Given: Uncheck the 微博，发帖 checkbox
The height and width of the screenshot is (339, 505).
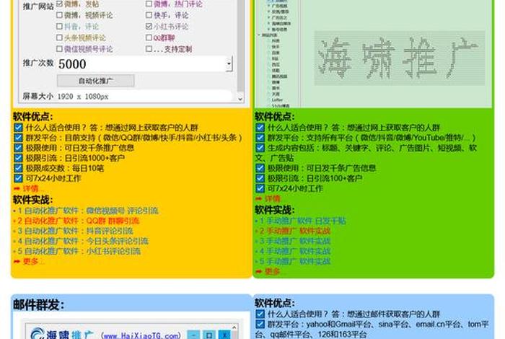Looking at the screenshot, I should pos(59,4).
